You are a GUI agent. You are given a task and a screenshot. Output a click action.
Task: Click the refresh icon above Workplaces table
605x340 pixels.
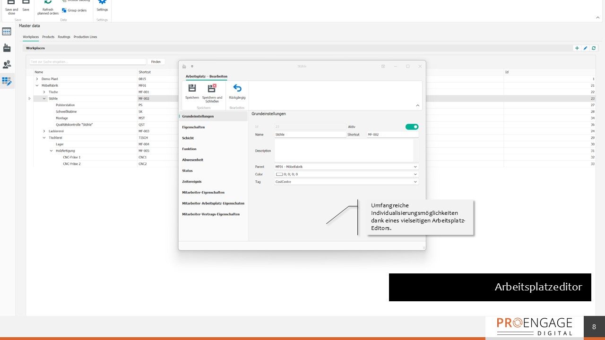594,48
